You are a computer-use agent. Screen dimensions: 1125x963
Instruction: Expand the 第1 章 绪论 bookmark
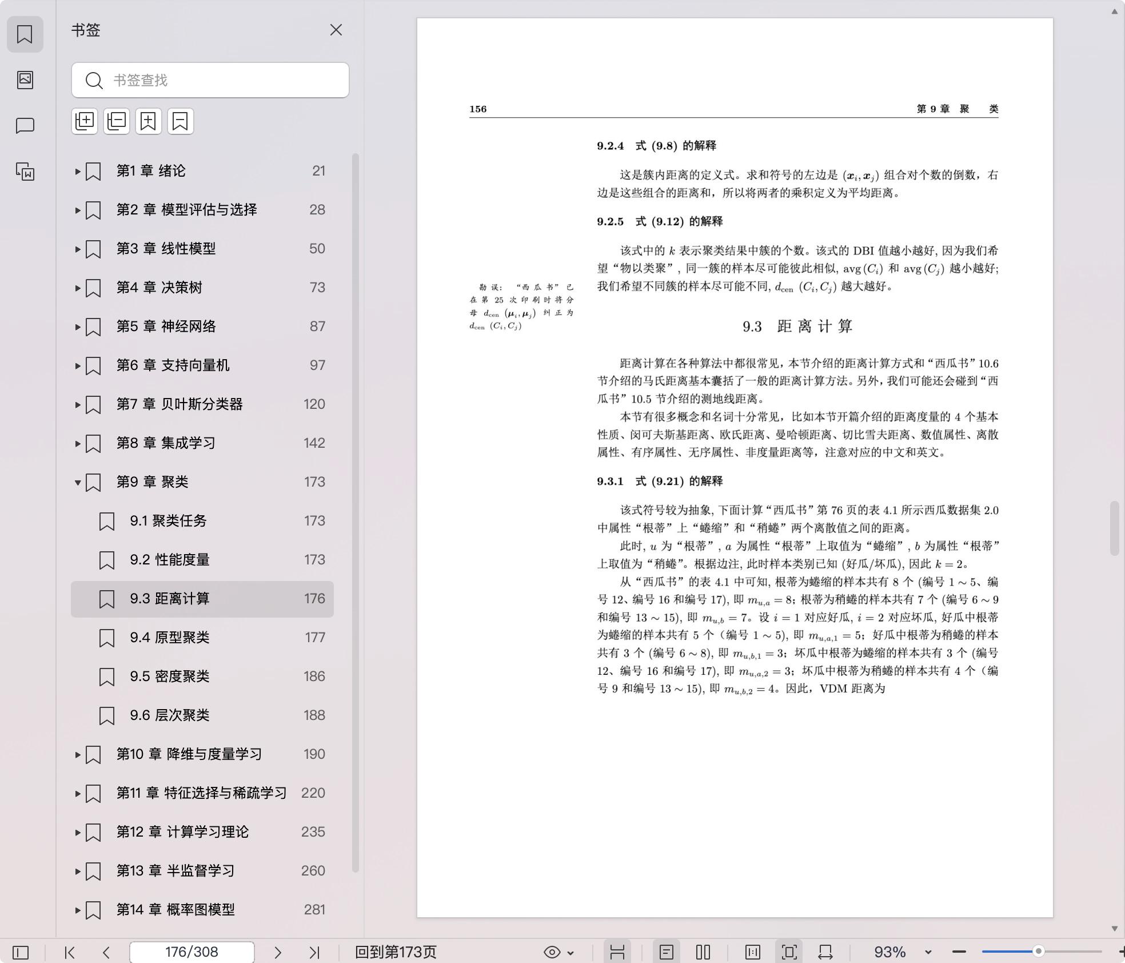click(78, 171)
